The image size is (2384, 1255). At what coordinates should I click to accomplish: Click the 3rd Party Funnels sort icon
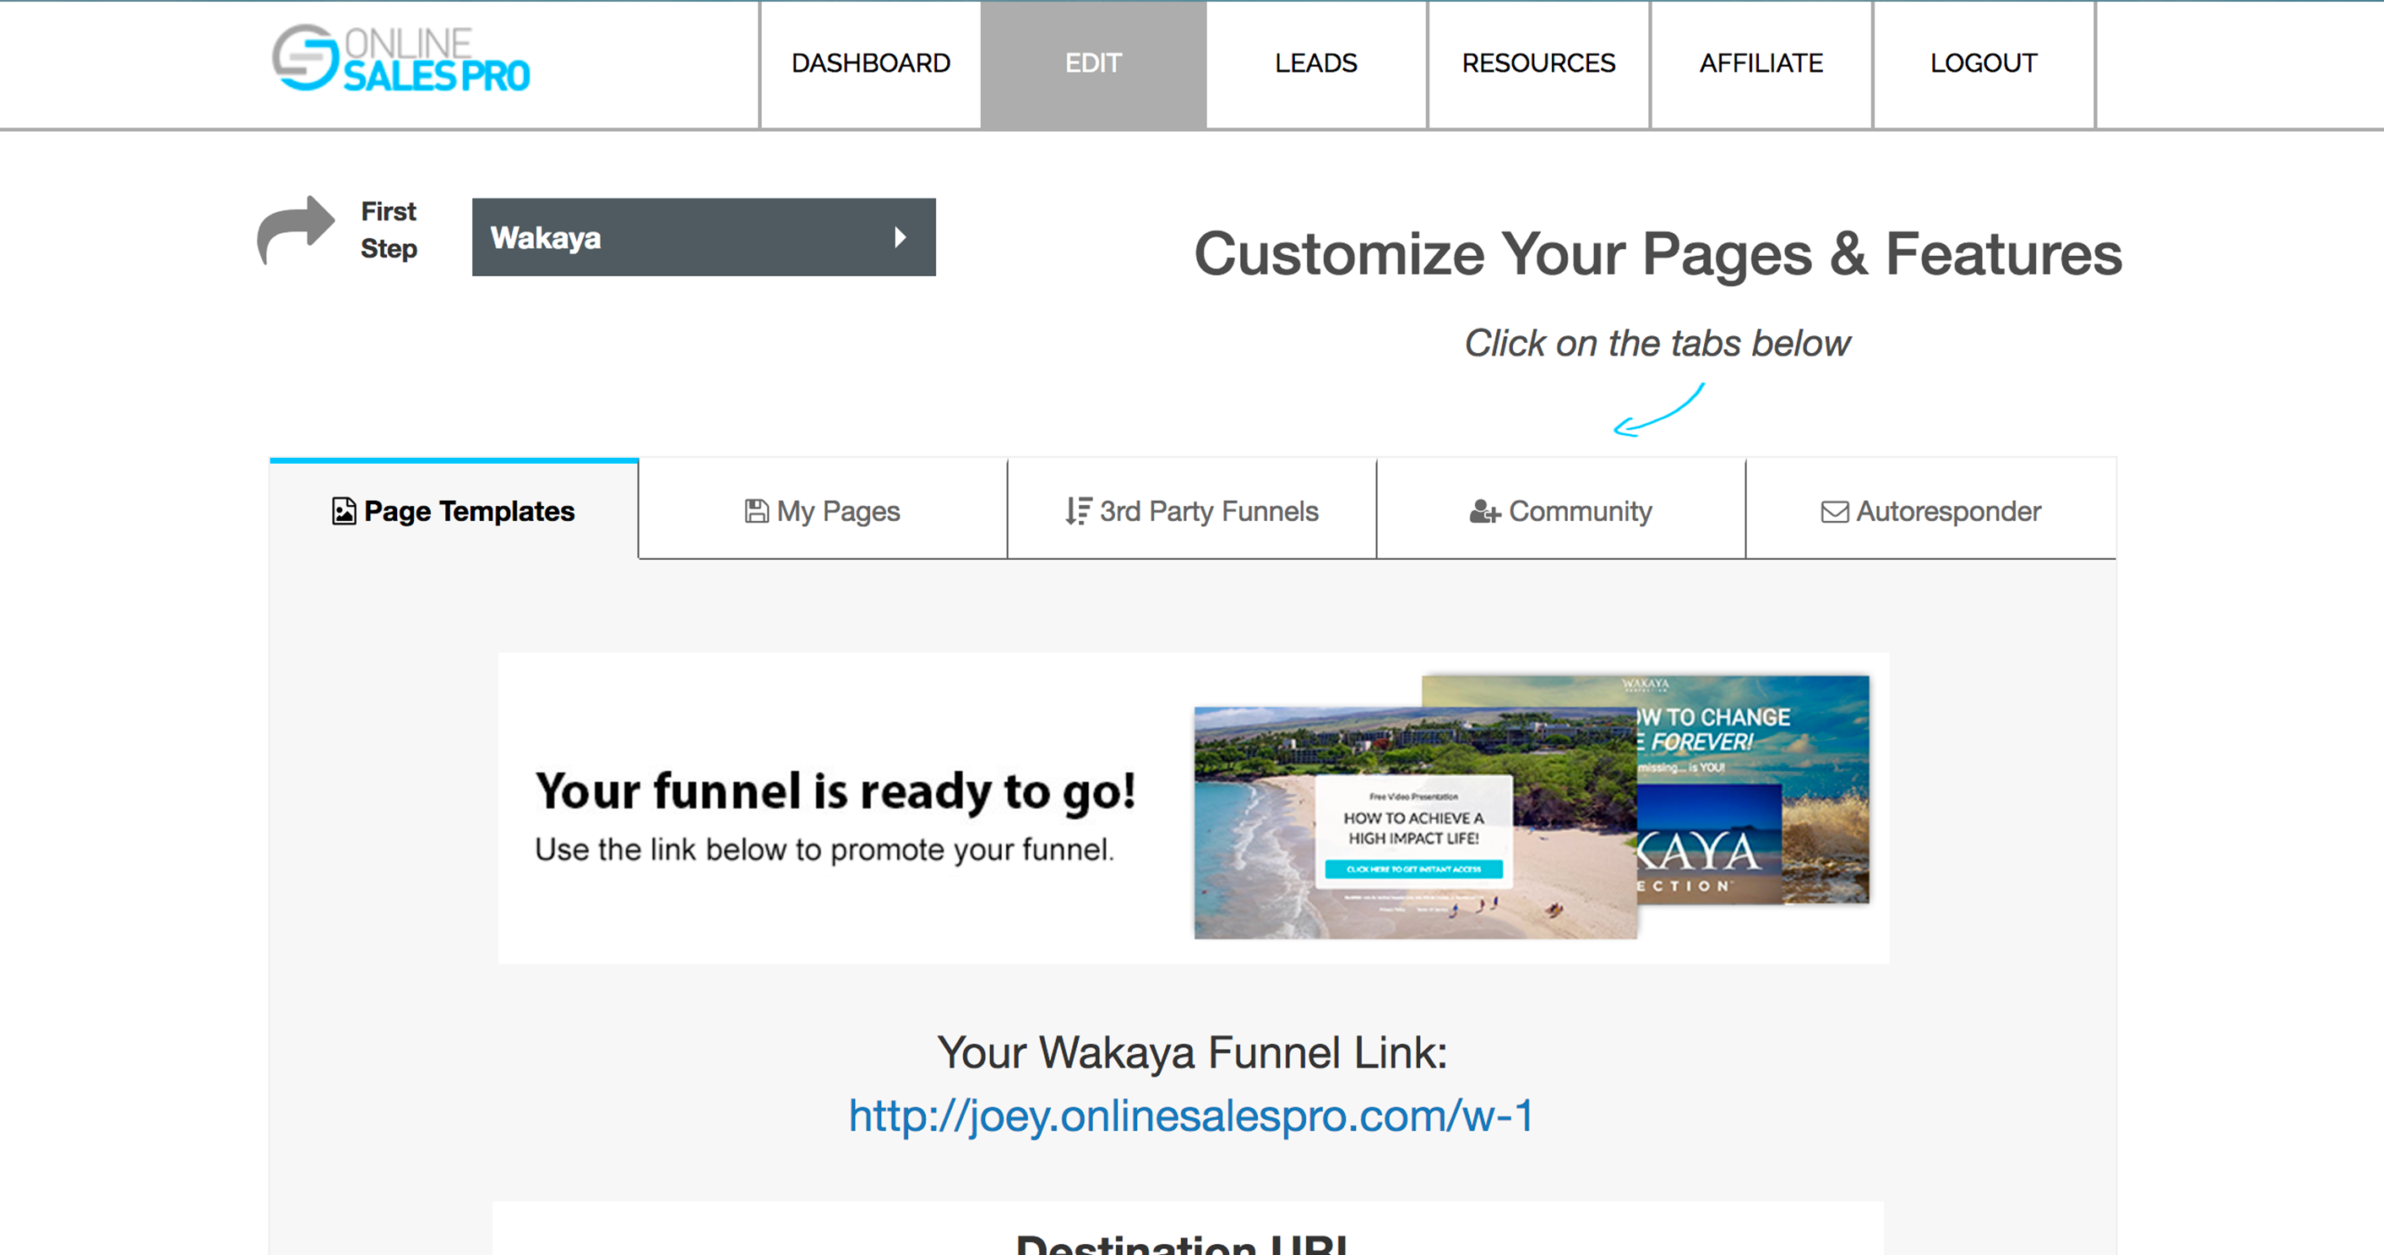pos(1077,511)
